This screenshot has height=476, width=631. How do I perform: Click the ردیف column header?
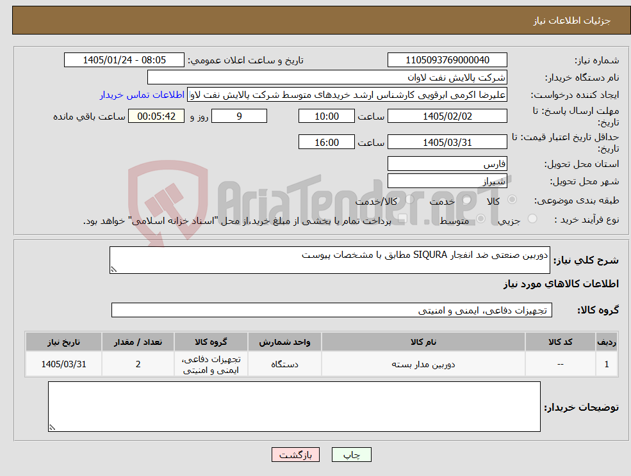point(607,342)
